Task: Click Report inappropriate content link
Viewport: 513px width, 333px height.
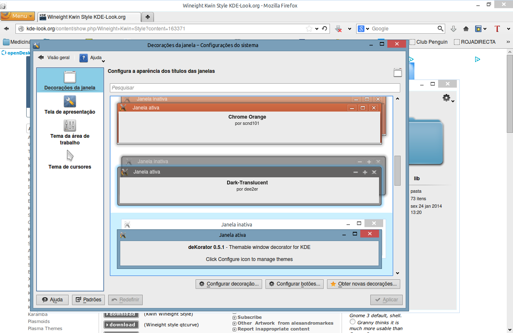Action: click(x=273, y=329)
